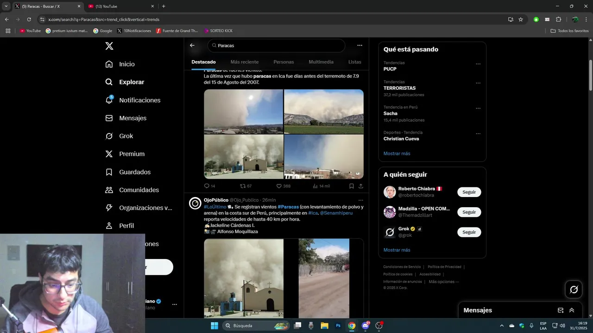Click the @Senamhiperu mention
593x333 pixels.
point(336,213)
